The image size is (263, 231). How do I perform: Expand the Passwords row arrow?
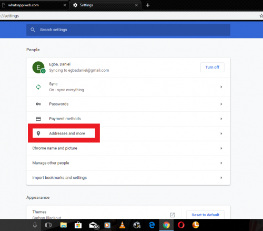pyautogui.click(x=221, y=104)
